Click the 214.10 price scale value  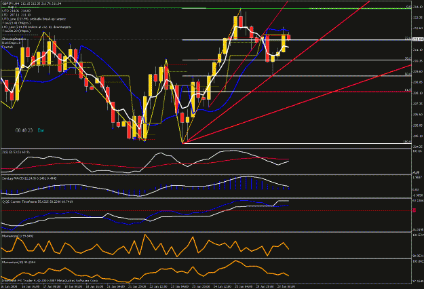[418, 7]
